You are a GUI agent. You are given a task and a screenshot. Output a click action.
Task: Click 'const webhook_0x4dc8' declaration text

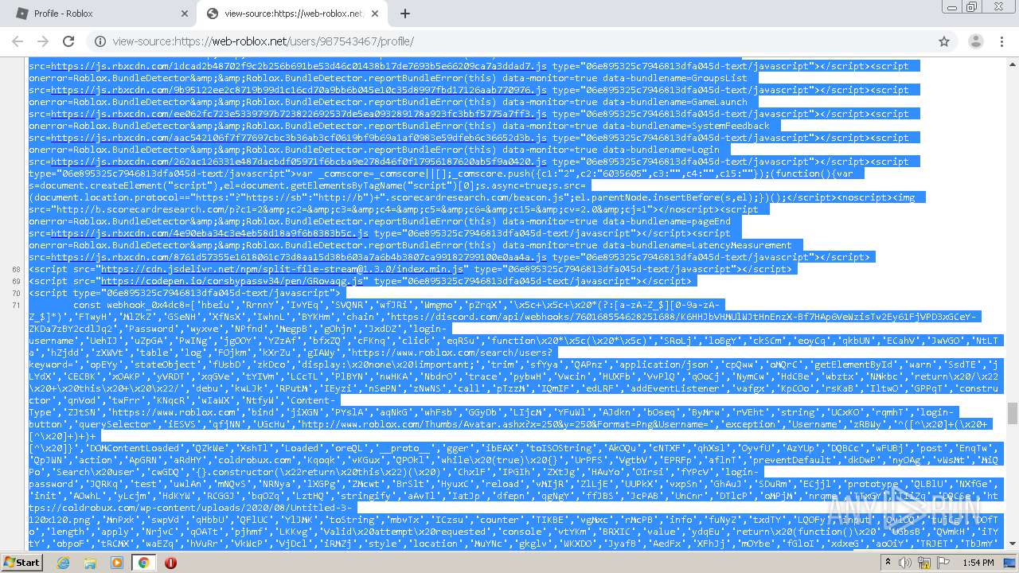pyautogui.click(x=127, y=305)
